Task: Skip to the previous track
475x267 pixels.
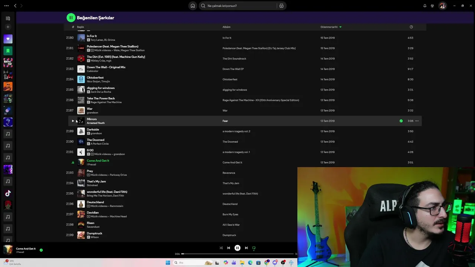Action: point(229,248)
